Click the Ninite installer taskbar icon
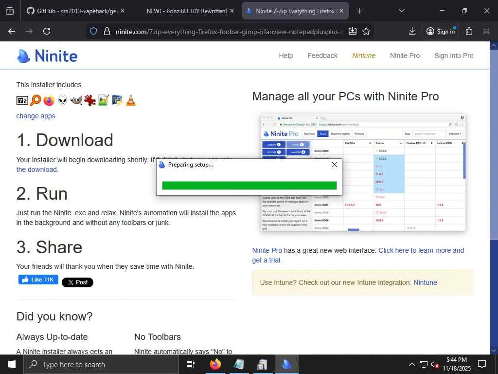Image resolution: width=498 pixels, height=374 pixels. pos(286,364)
